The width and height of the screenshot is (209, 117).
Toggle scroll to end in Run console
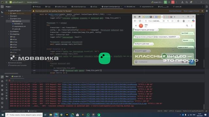[x=7, y=93]
